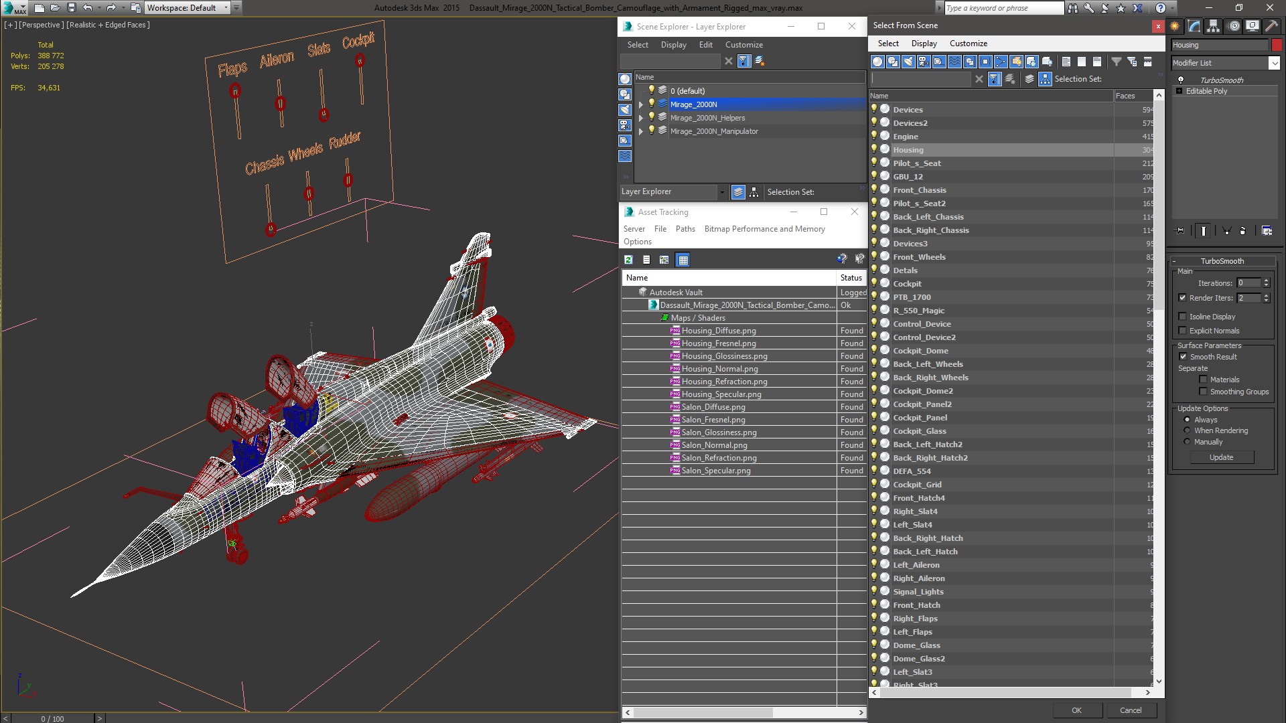Toggle Display Cameras filter in Select From Scene
This screenshot has width=1286, height=723.
(924, 62)
